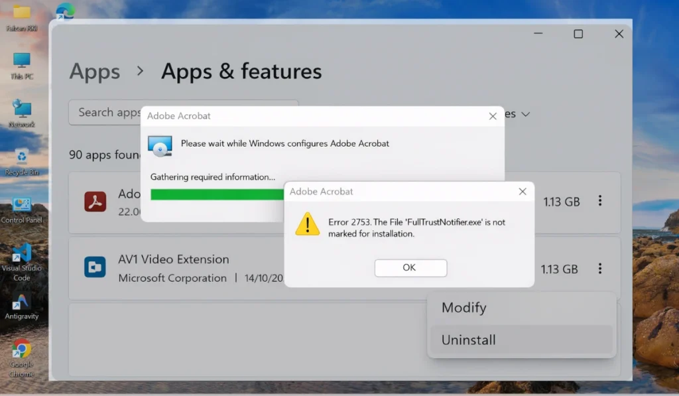
Task: Open Adobe Acrobat's three-dot options menu
Action: (x=600, y=202)
